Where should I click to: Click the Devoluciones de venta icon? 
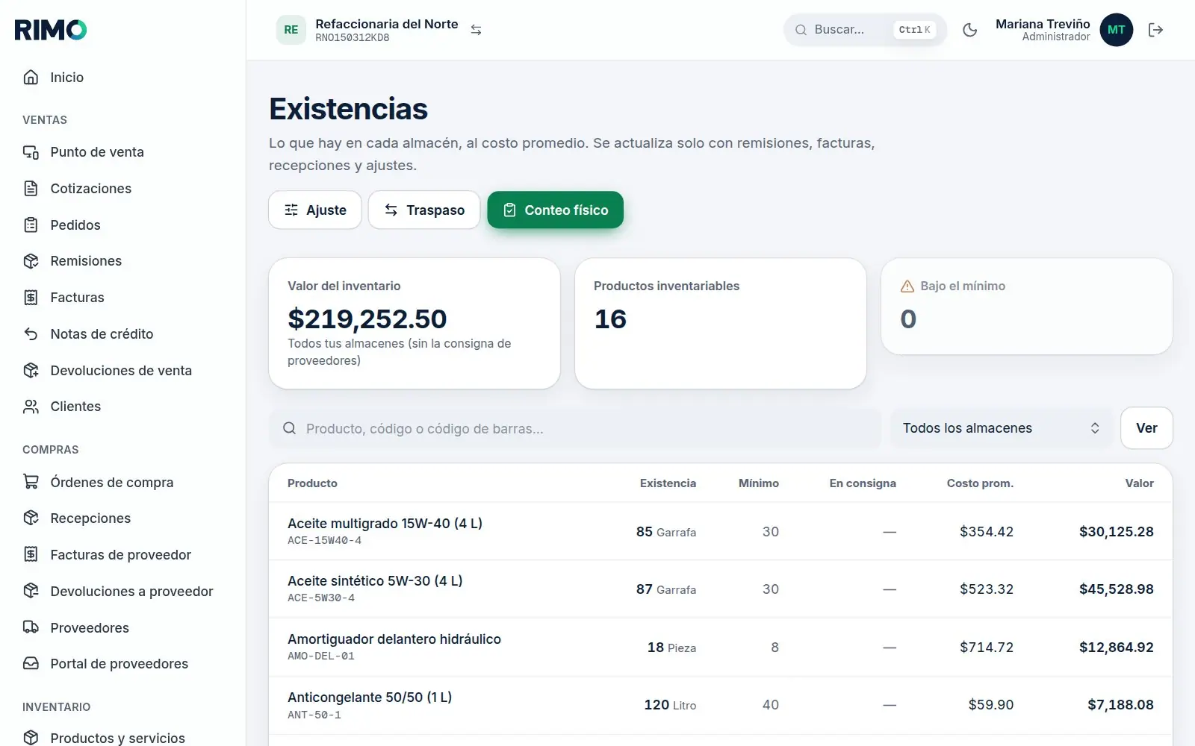(31, 371)
